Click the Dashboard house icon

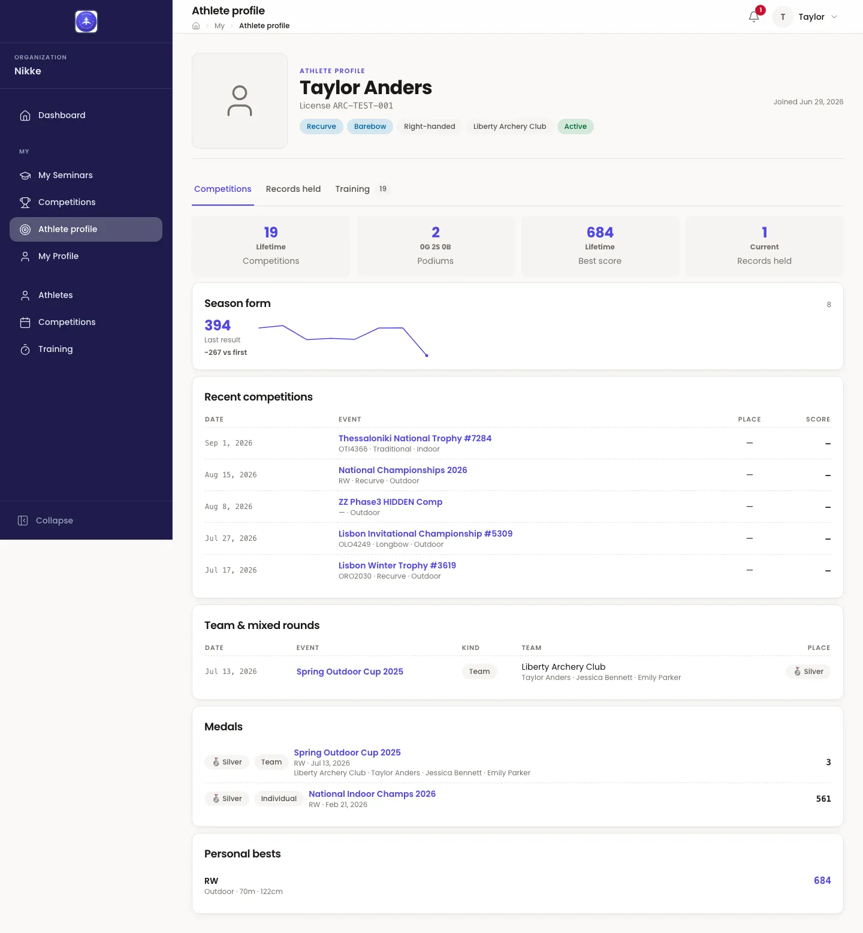click(25, 115)
